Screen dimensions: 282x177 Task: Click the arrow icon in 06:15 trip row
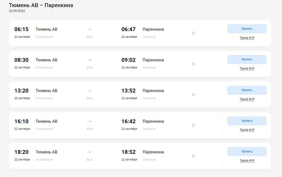point(89,29)
